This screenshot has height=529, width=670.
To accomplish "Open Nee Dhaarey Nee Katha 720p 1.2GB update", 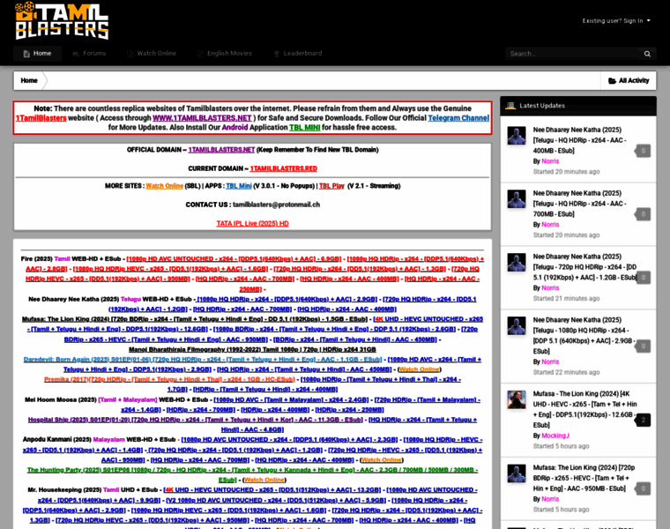I will click(585, 267).
